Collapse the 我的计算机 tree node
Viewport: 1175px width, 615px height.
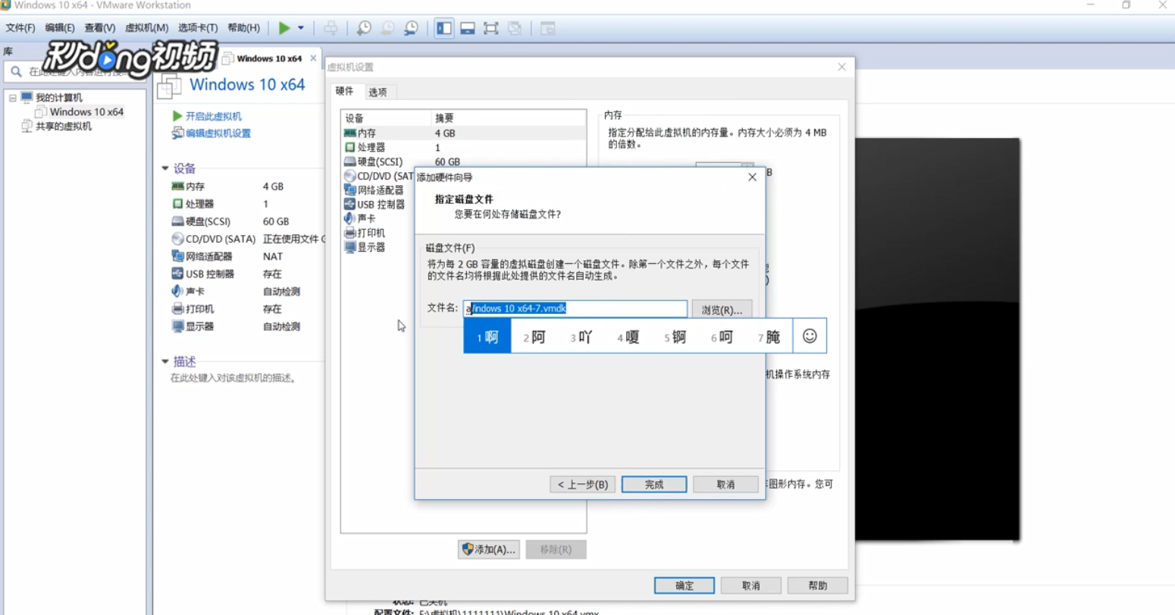13,98
